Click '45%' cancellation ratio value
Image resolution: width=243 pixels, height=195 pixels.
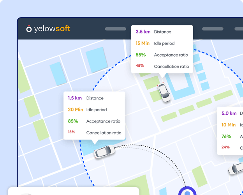140,66
